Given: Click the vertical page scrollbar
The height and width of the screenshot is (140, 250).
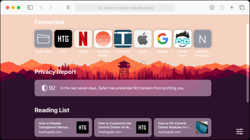Looking at the screenshot, I should tap(247, 63).
